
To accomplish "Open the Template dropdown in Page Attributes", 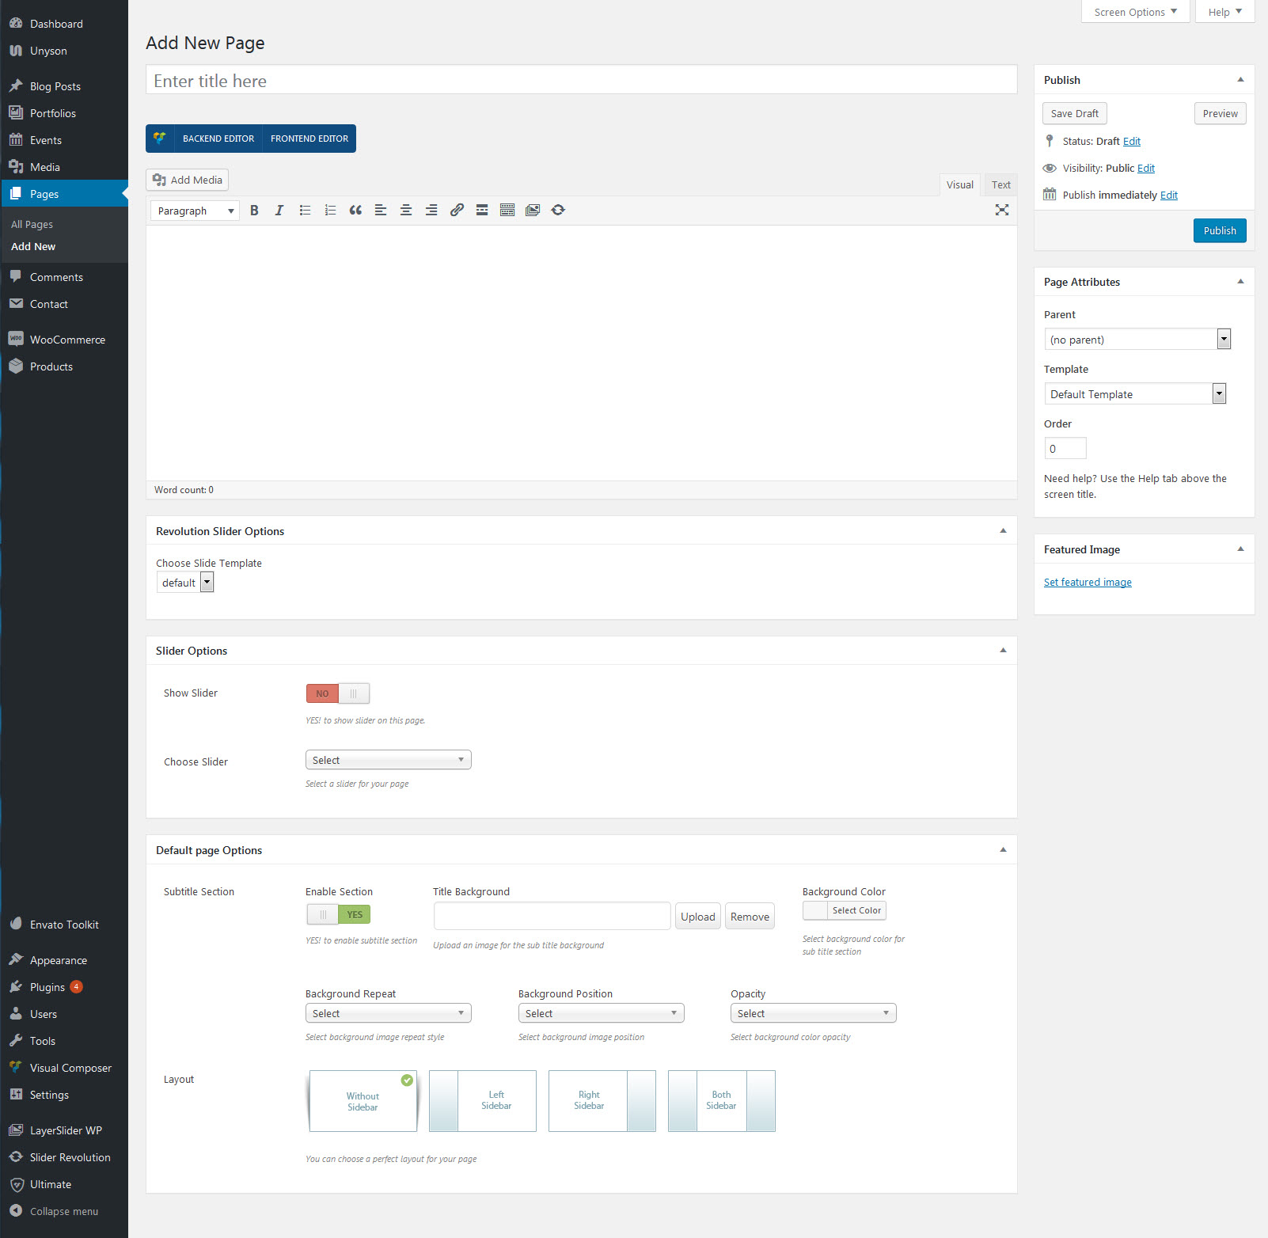I will [x=1135, y=394].
